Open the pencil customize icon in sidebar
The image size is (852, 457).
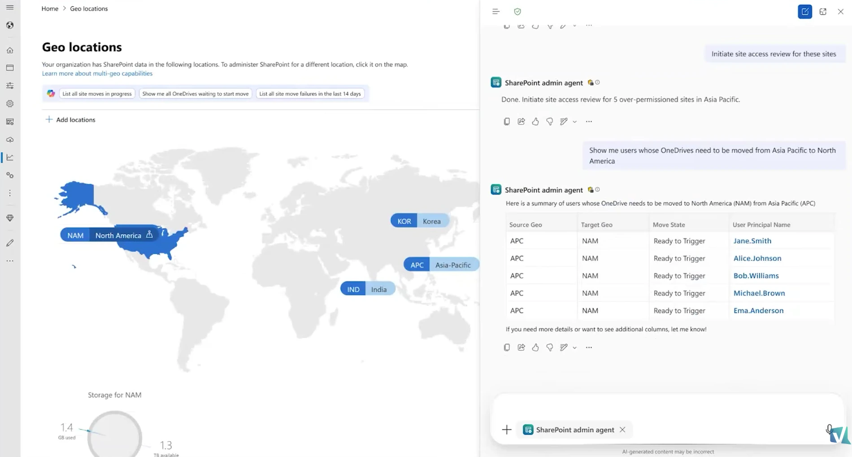click(x=10, y=243)
